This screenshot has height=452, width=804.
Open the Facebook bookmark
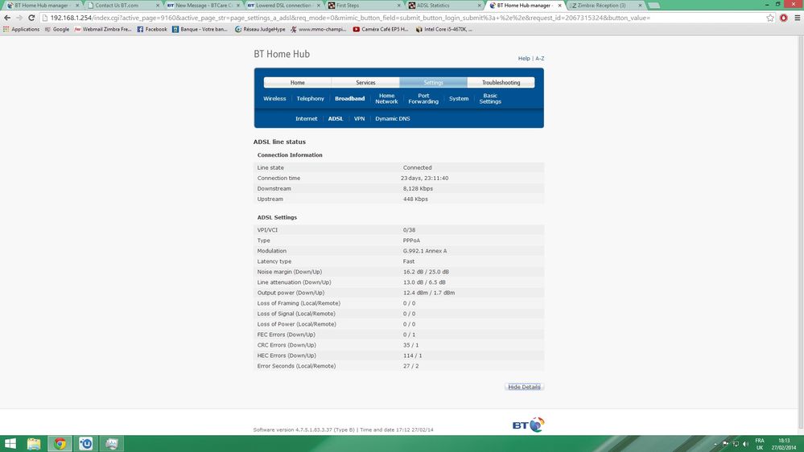coord(152,29)
